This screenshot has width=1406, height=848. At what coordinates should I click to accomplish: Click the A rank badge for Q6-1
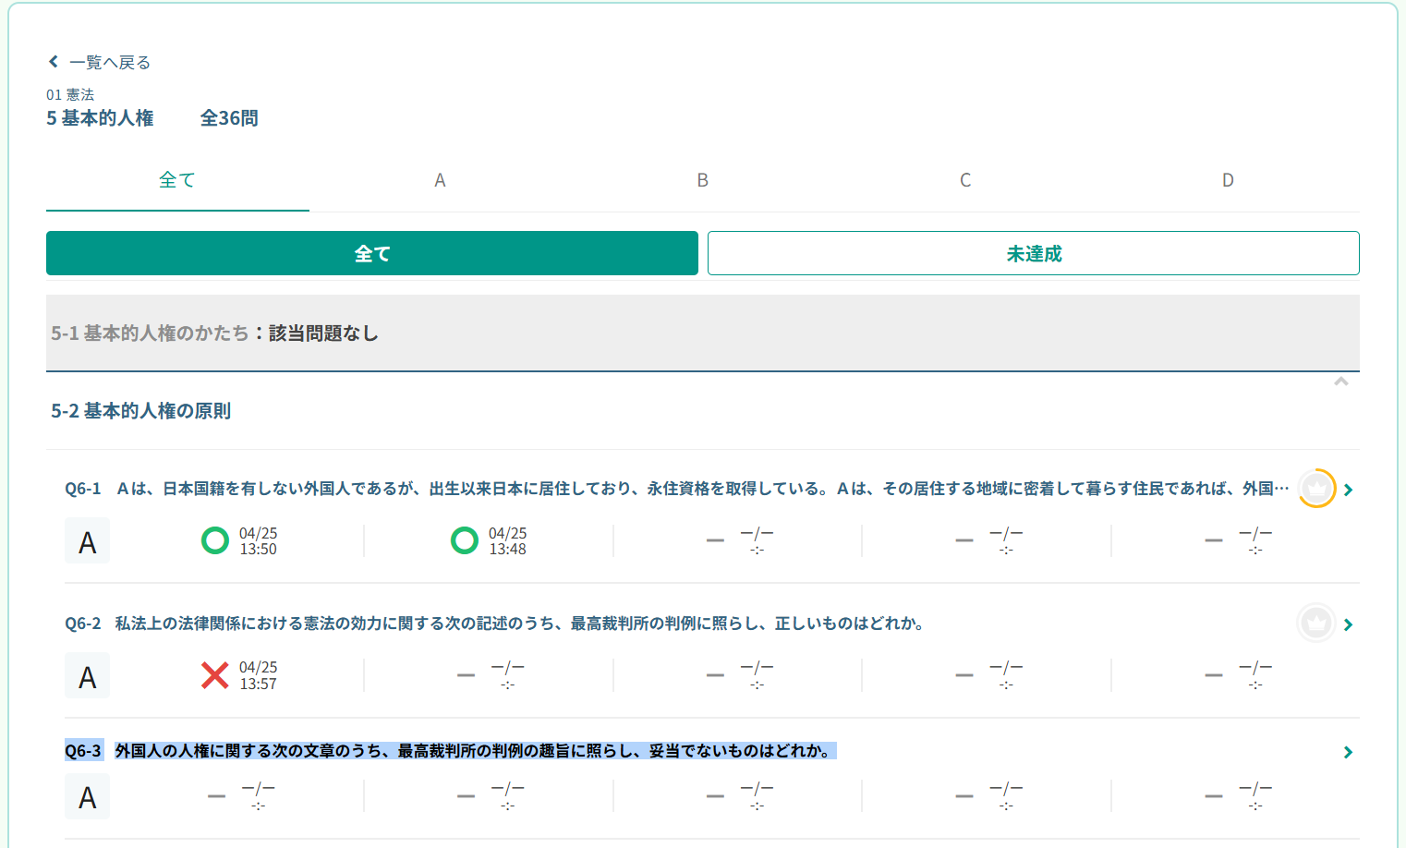88,541
